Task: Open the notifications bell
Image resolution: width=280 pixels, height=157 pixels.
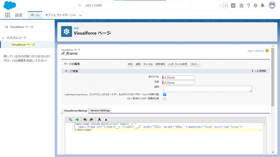Action: (x=262, y=6)
